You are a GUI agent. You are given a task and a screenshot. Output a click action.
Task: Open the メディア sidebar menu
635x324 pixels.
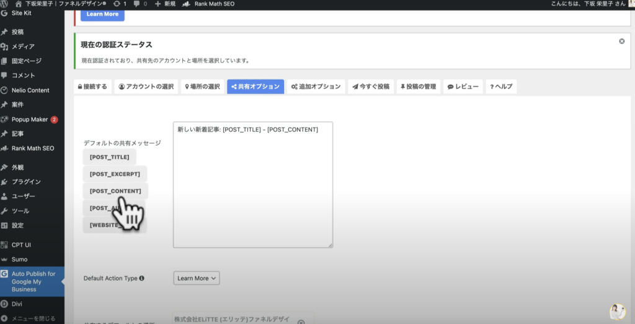[23, 46]
